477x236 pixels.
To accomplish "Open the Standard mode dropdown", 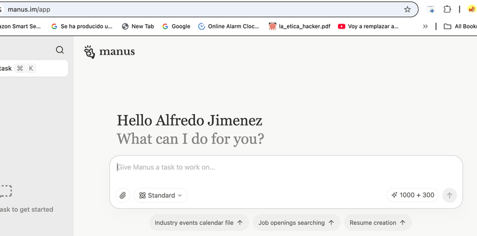I will pyautogui.click(x=161, y=195).
